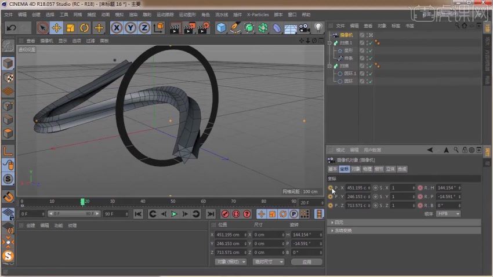Add a Camera object from toolbar
This screenshot has height=277, width=493.
click(304, 28)
